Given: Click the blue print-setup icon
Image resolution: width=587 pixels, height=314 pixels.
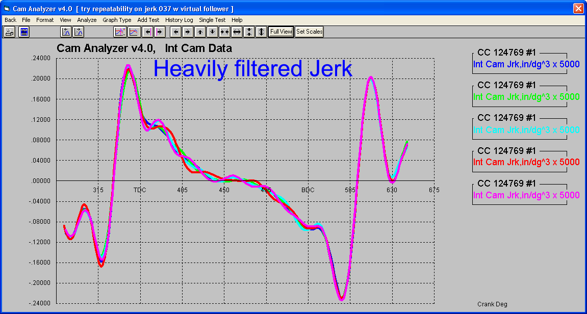Looking at the screenshot, I should pos(24,32).
